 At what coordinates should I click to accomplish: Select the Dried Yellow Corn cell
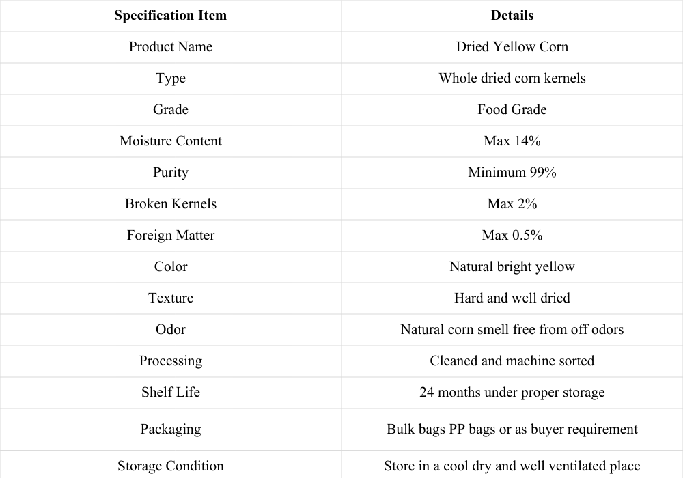512,47
